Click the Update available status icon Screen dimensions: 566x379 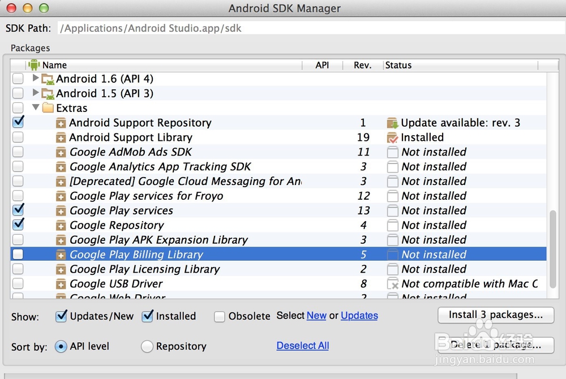click(x=392, y=123)
